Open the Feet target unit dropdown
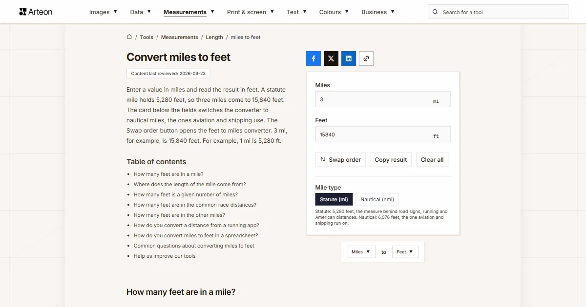586x307 pixels. (405, 252)
